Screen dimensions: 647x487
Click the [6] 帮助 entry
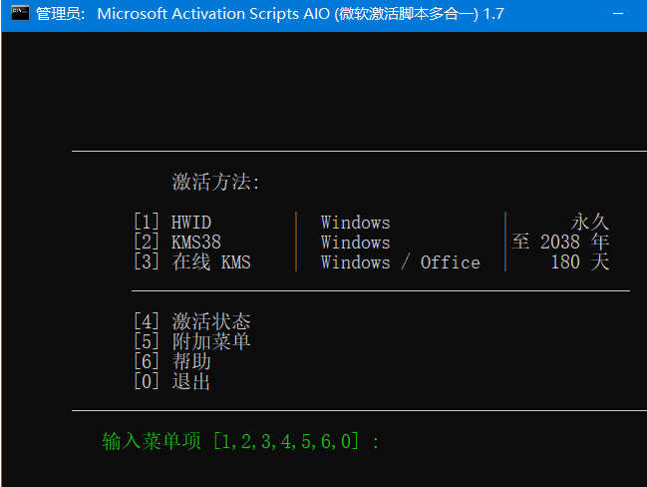coord(172,361)
